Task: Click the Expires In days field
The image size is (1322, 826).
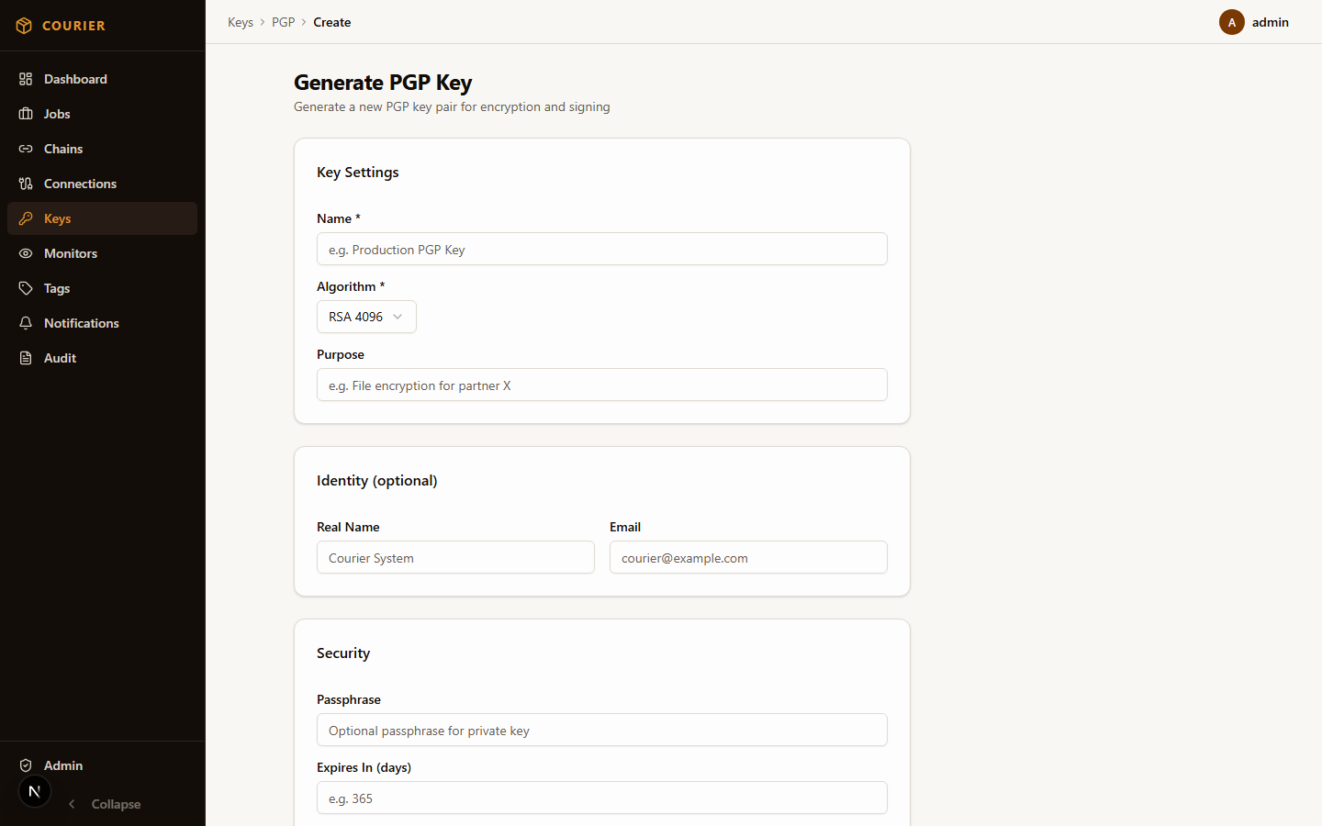Action: (x=601, y=798)
